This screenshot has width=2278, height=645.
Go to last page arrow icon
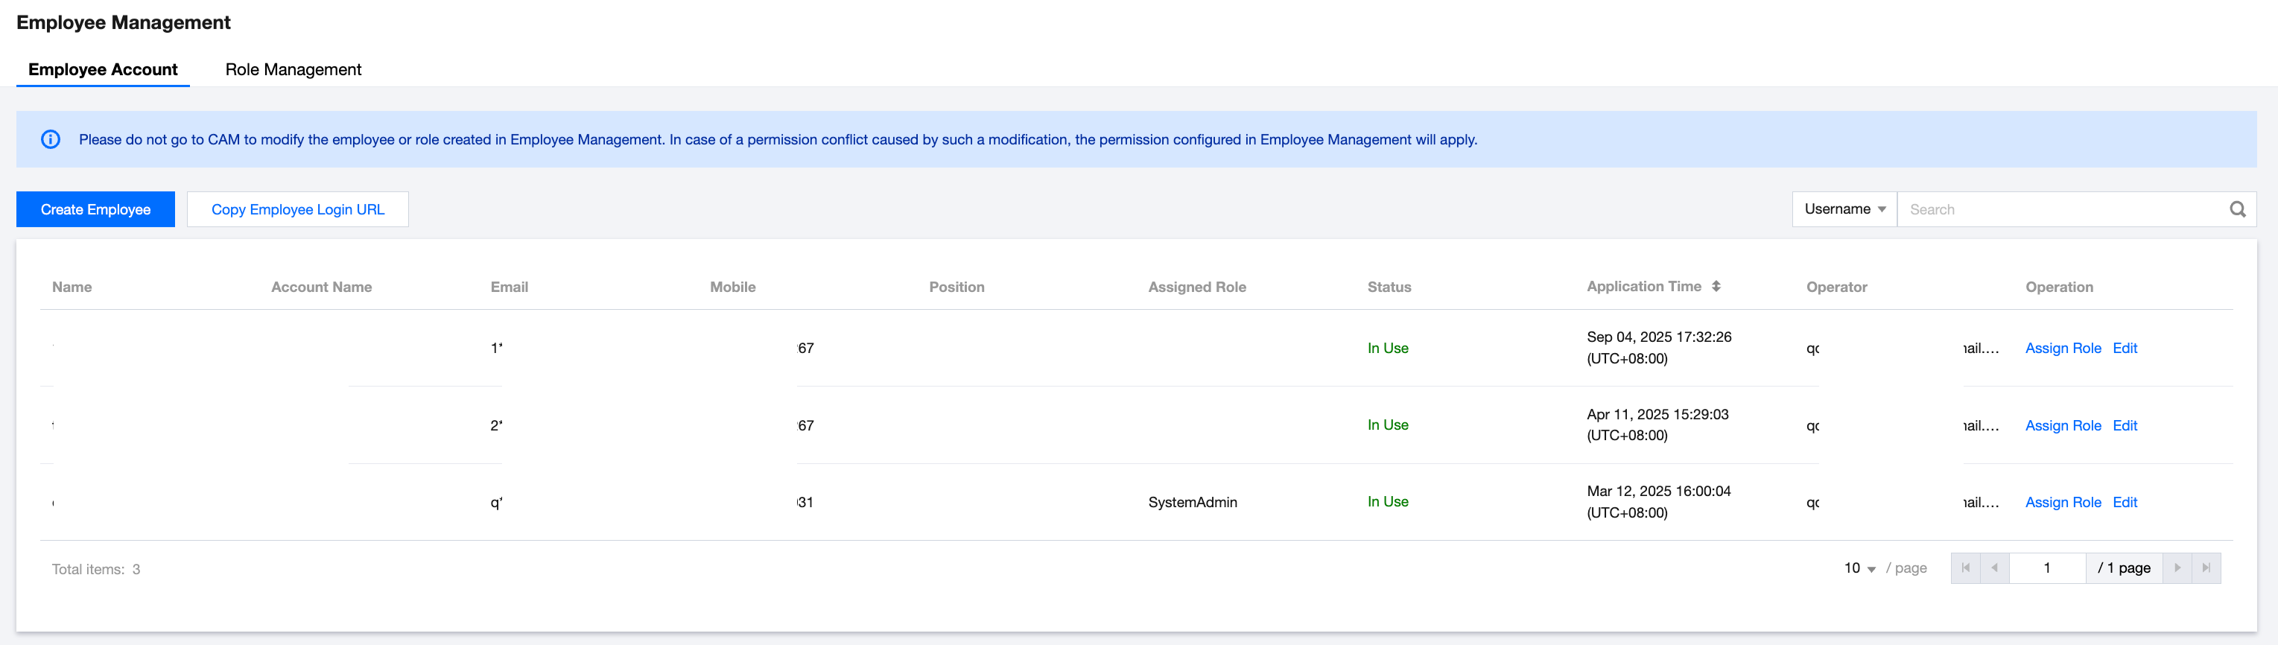2206,568
